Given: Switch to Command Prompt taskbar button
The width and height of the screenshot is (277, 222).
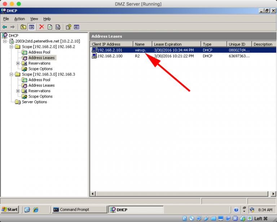Looking at the screenshot, I should pyautogui.click(x=79, y=209).
